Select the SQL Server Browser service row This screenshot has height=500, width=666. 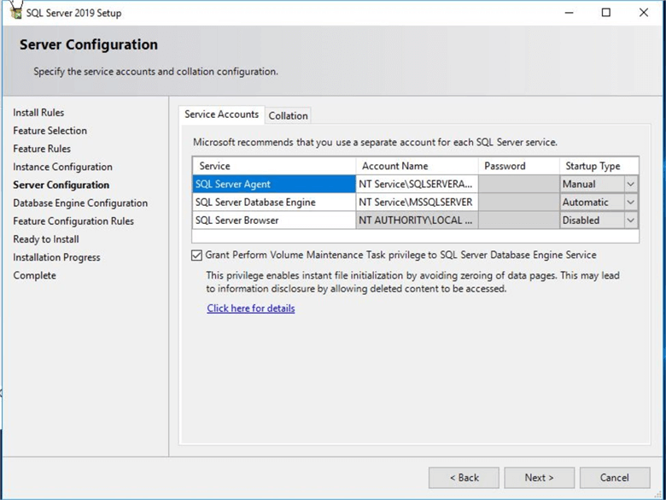click(x=273, y=221)
